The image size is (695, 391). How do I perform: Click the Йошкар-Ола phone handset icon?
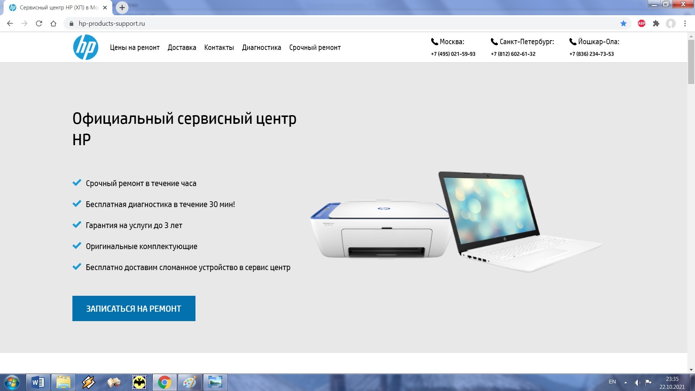tap(573, 42)
